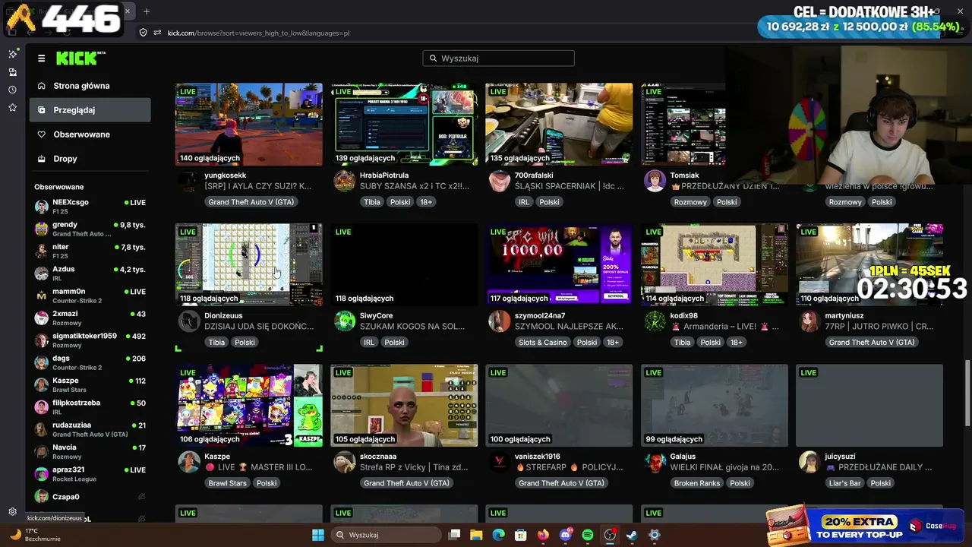Click the page vertical scrollbar

(967, 391)
